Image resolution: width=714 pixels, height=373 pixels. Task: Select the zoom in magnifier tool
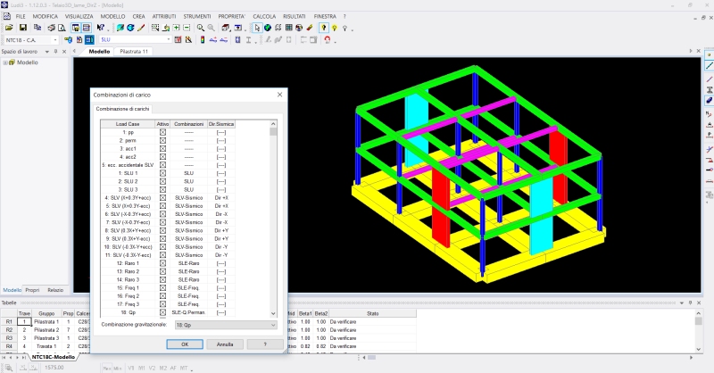(x=200, y=28)
